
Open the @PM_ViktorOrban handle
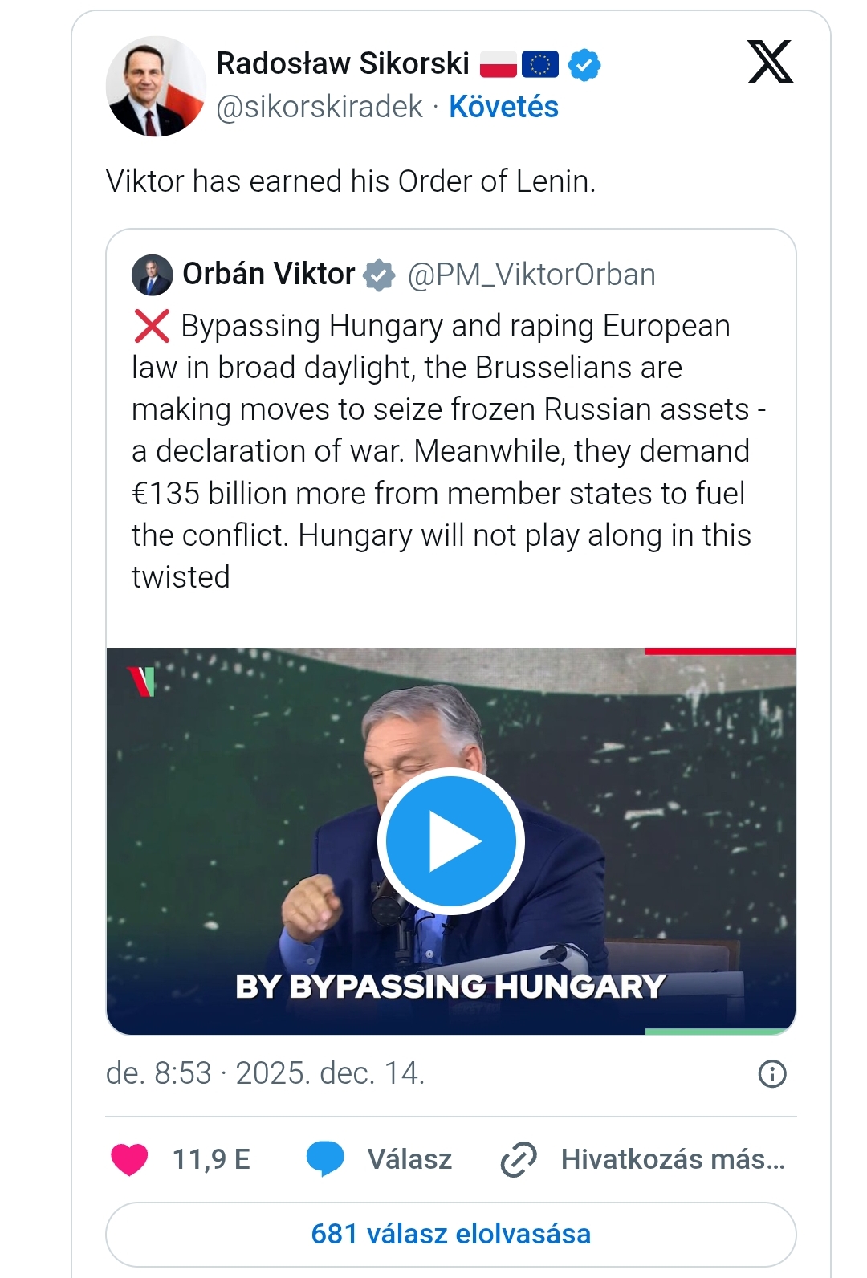[531, 275]
